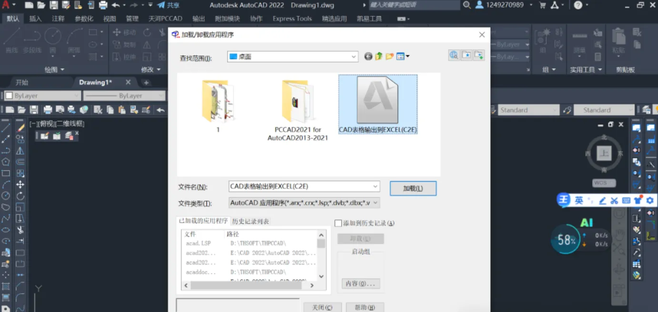Click the search the web icon in dialog

tap(454, 55)
